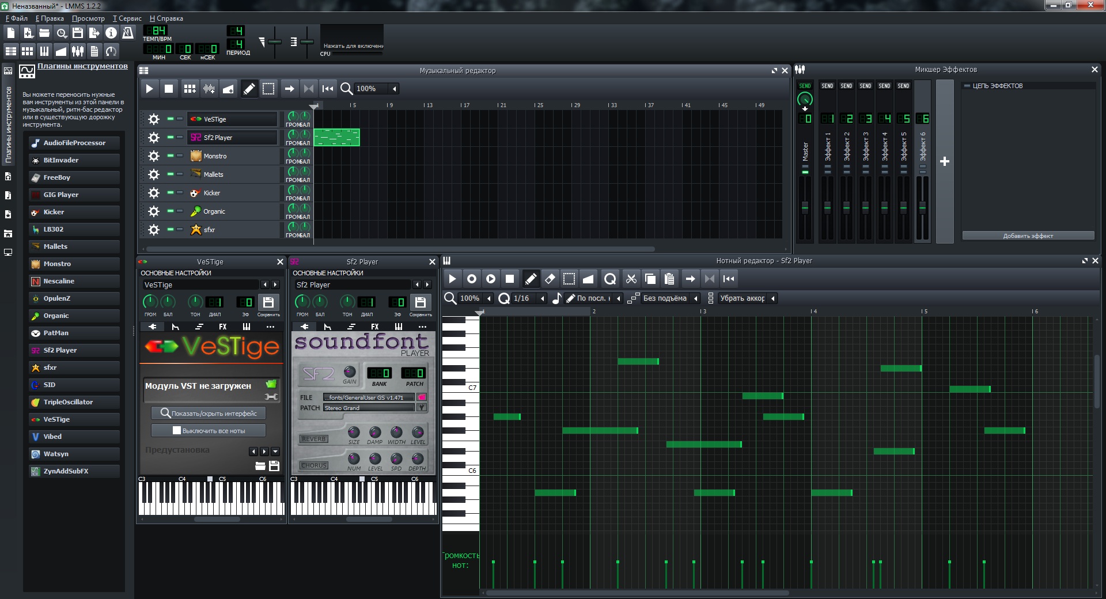Adjust master volume slider in top toolbar
This screenshot has height=599, width=1106.
point(275,41)
